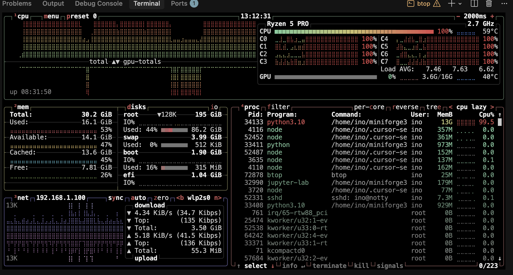
Task: Click the Ports badge showing 1
Action: pos(194,4)
